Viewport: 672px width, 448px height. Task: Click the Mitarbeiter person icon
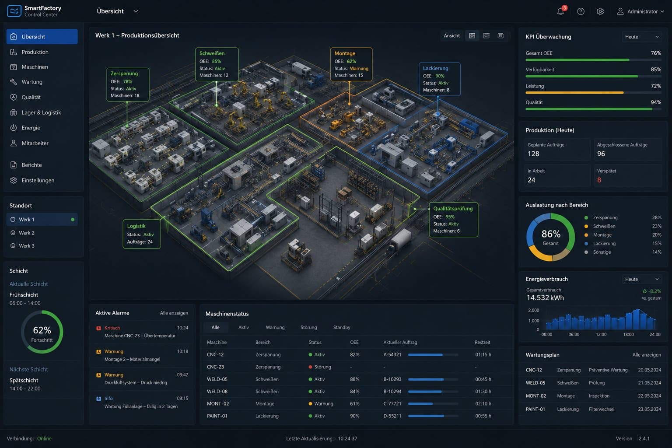pos(14,143)
